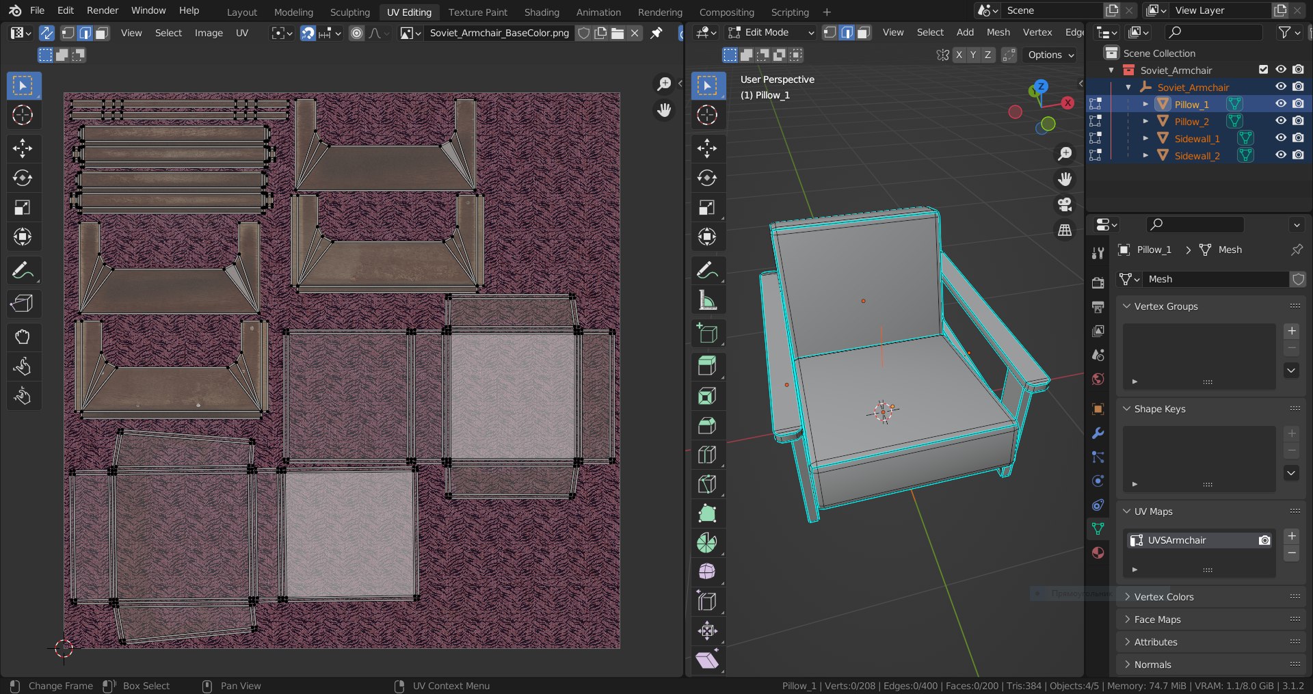This screenshot has height=694, width=1313.
Task: Switch to the Shading workspace tab
Action: (542, 12)
